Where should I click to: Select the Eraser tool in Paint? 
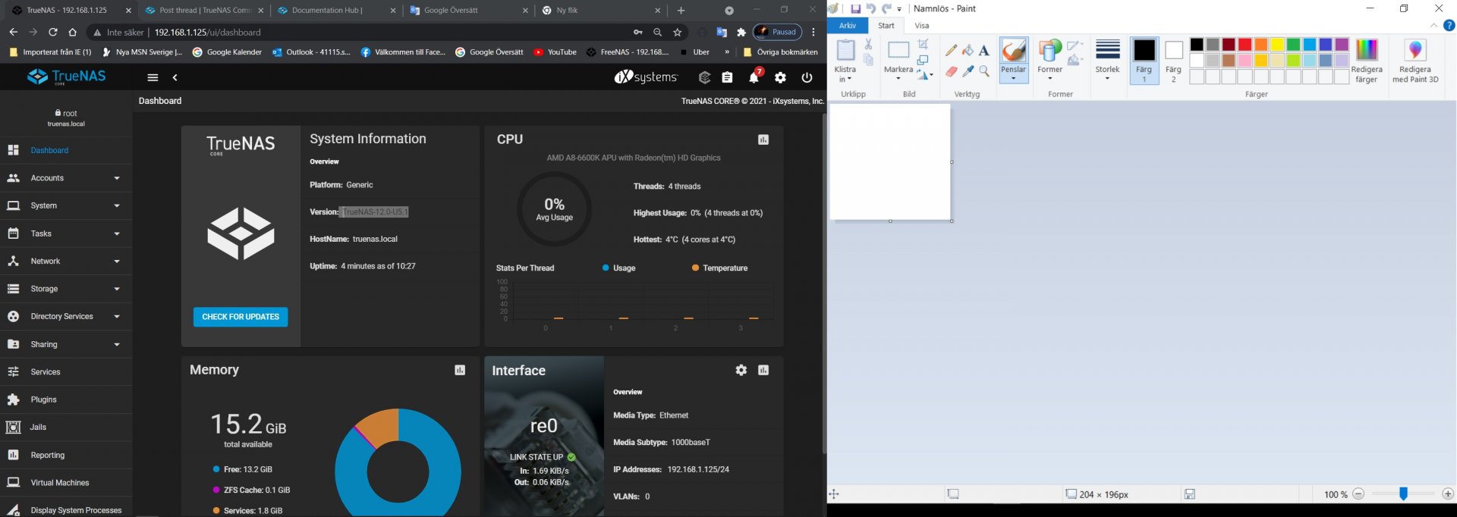[951, 71]
